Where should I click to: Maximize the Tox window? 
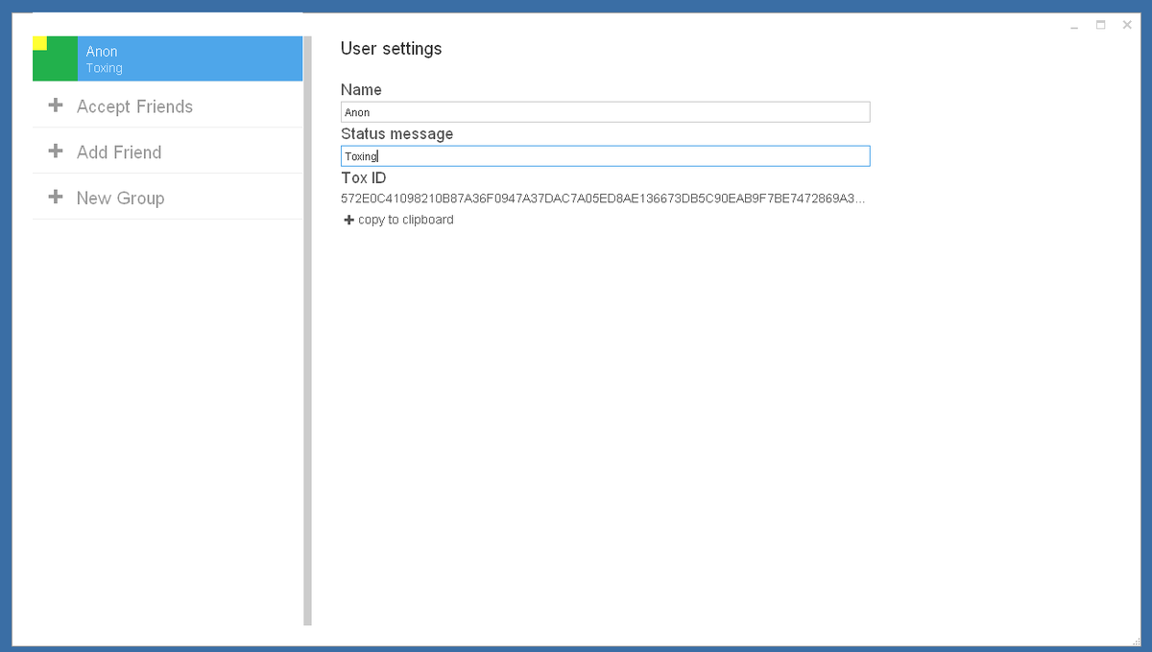[1101, 25]
